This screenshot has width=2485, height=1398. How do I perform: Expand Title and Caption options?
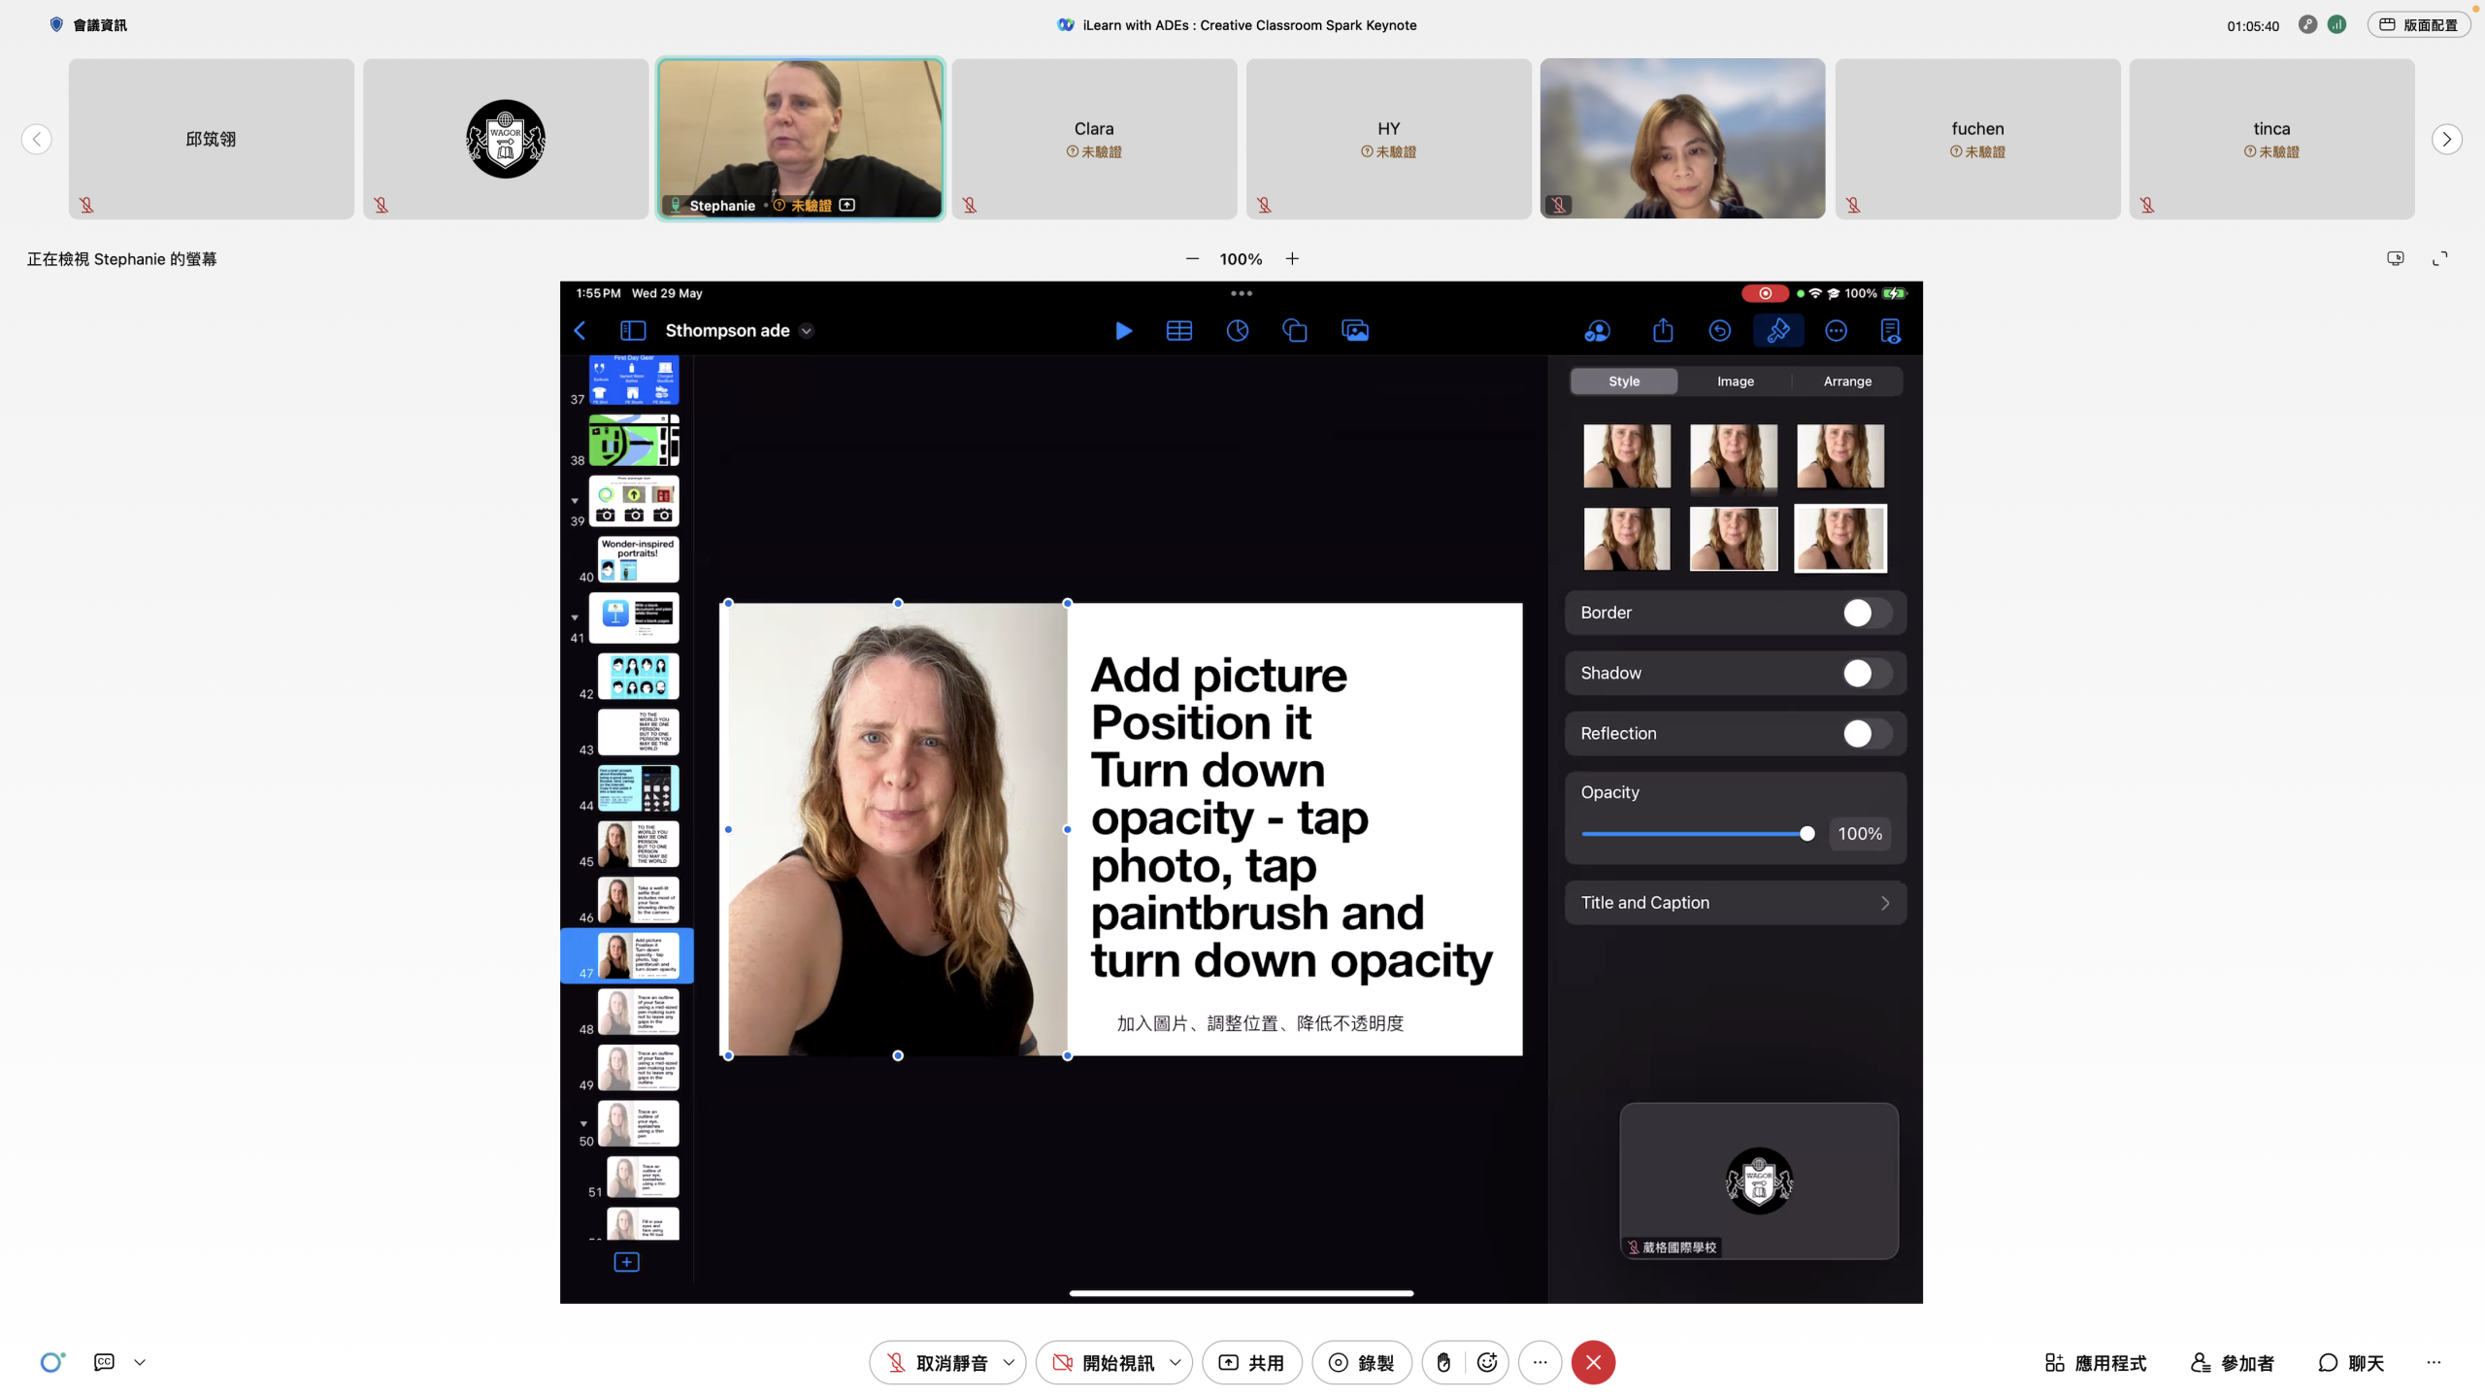point(1735,903)
